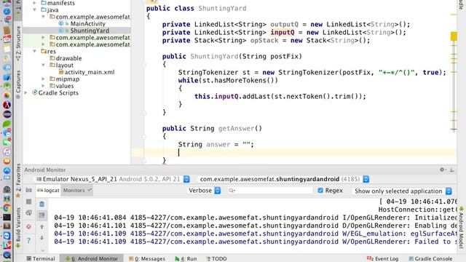Open the 4: Run tab
Viewport: 466px width, 262px height.
point(186,259)
